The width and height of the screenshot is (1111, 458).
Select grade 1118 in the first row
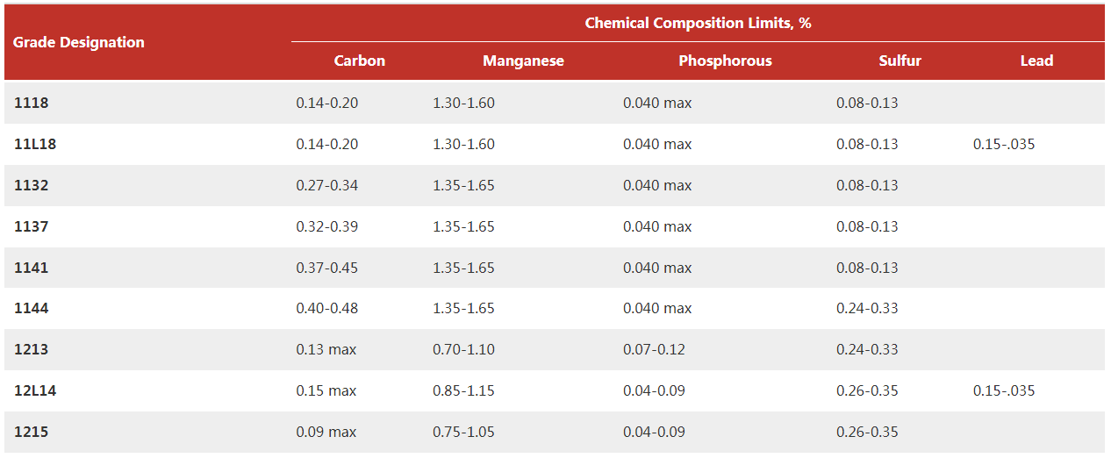point(32,103)
